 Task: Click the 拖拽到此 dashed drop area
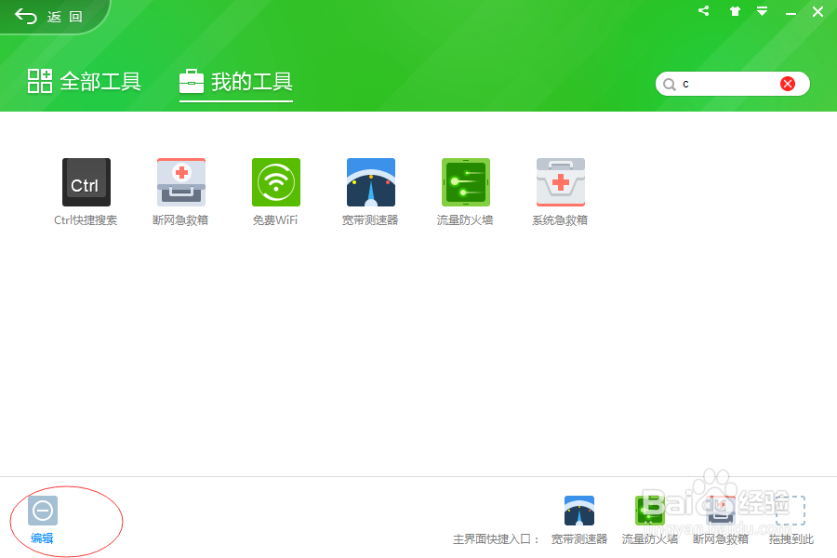tap(790, 510)
